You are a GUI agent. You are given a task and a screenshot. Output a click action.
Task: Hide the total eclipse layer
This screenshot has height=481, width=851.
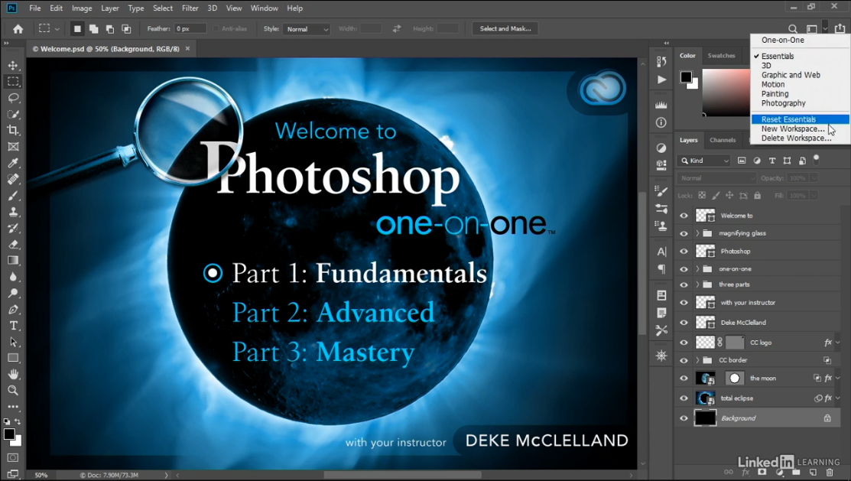(684, 398)
